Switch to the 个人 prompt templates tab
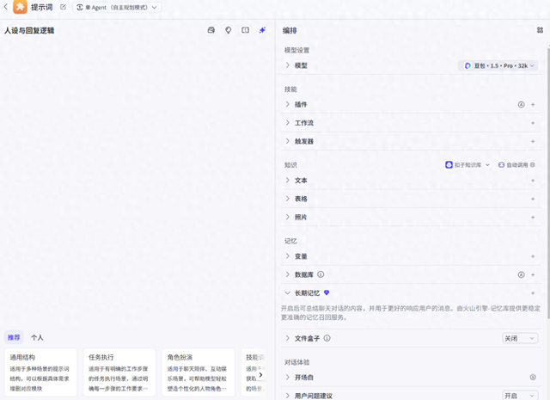The width and height of the screenshot is (550, 400). 37,337
